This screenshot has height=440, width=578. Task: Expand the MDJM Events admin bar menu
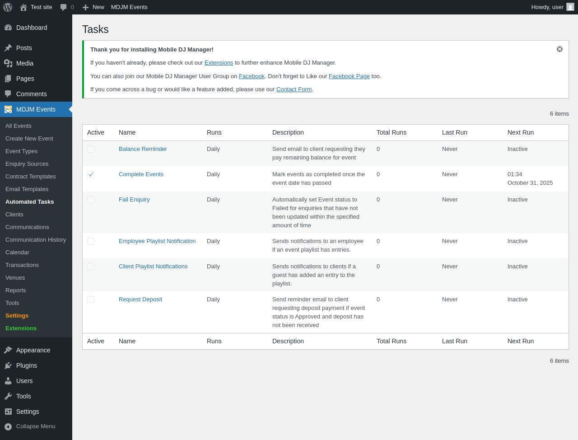pos(129,7)
